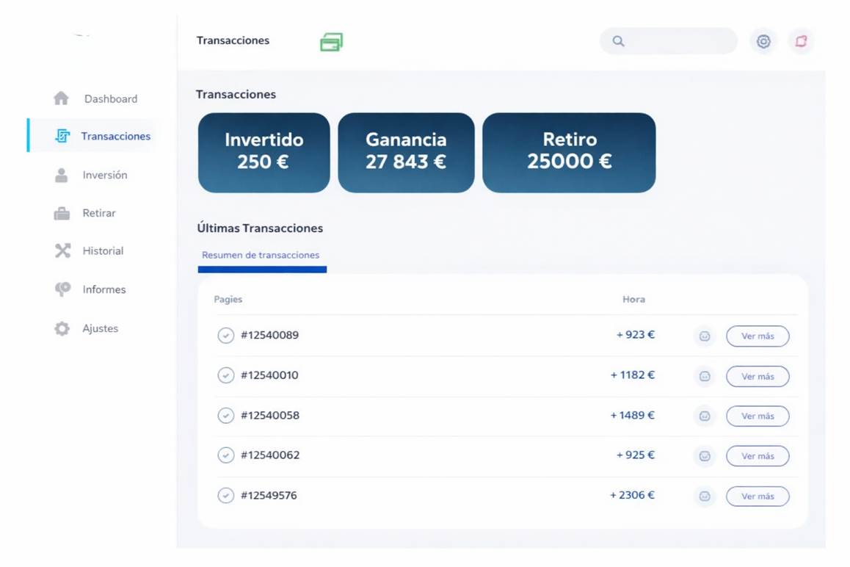The image size is (850, 567).
Task: Click the green cards icon next to Transacciones
Action: [x=329, y=42]
